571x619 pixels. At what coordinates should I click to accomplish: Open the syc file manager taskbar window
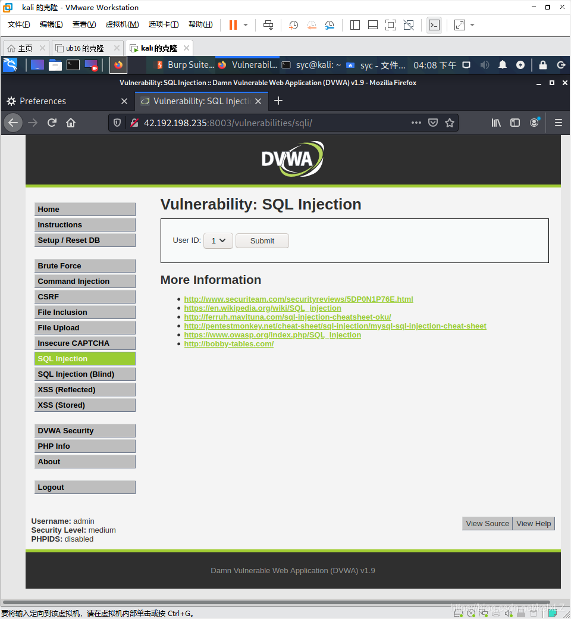tap(376, 65)
